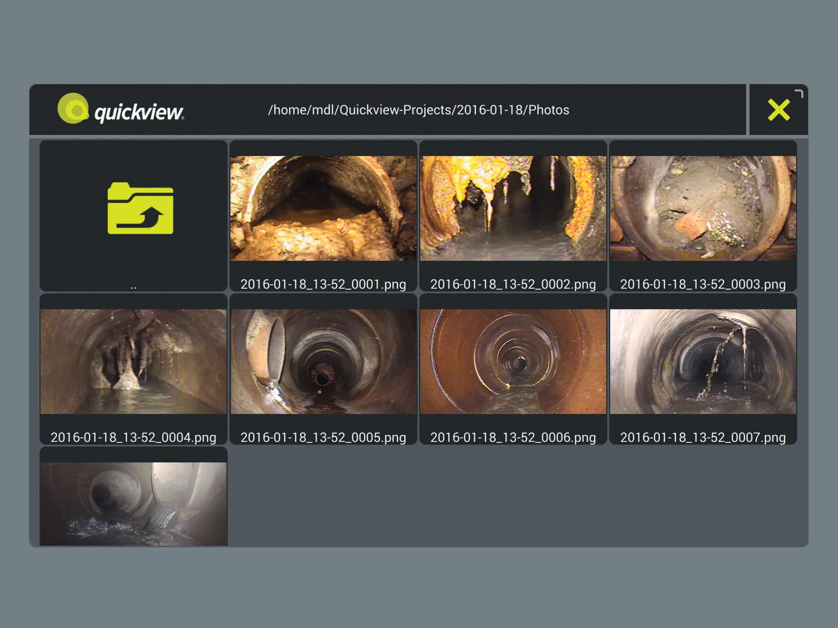Screen dimensions: 838x628
Task: Click the quickview logo
Action: click(120, 109)
